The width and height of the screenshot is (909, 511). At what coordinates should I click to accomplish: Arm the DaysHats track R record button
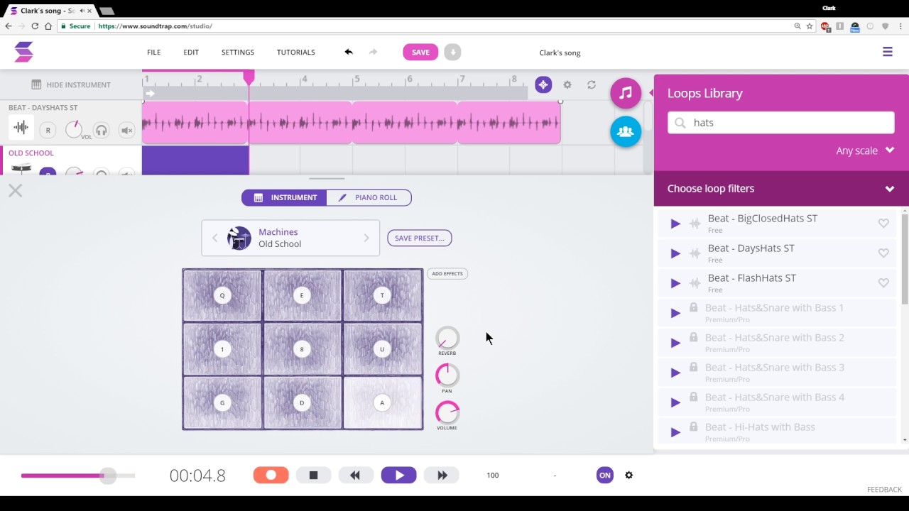pos(48,130)
